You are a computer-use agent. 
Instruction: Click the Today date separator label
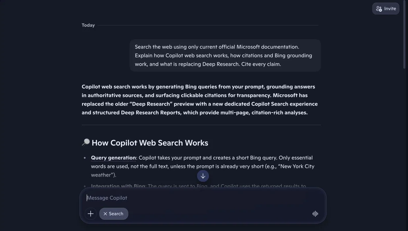(x=88, y=25)
